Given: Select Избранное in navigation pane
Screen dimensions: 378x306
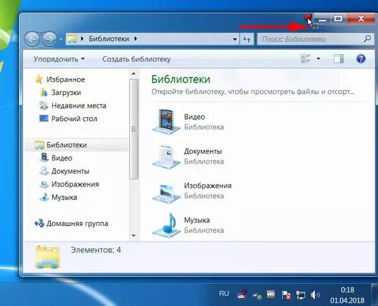Looking at the screenshot, I should pyautogui.click(x=66, y=79).
